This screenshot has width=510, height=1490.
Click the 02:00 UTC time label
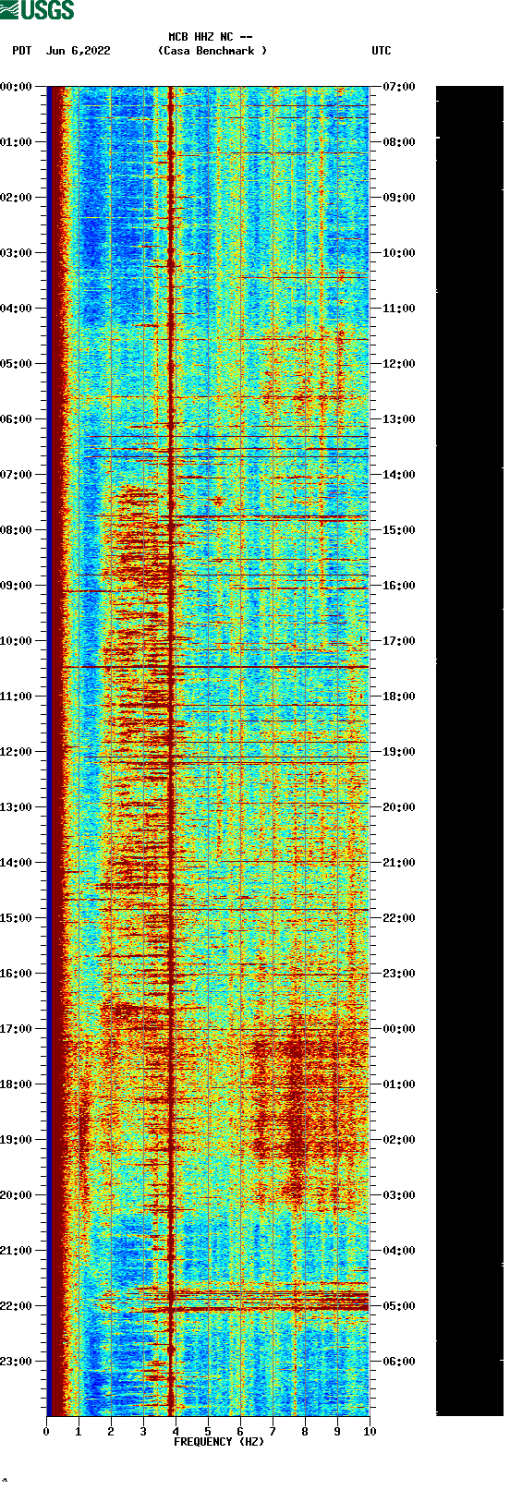click(x=399, y=1140)
